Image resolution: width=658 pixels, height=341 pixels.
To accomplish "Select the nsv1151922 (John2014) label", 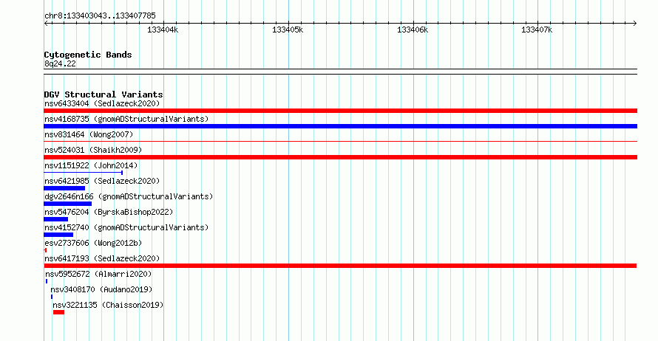I will coord(91,165).
